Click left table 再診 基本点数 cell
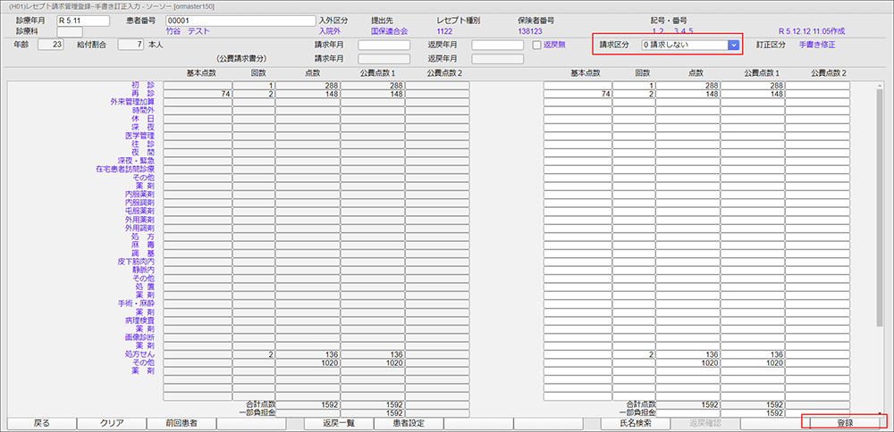The width and height of the screenshot is (894, 432). coord(196,93)
